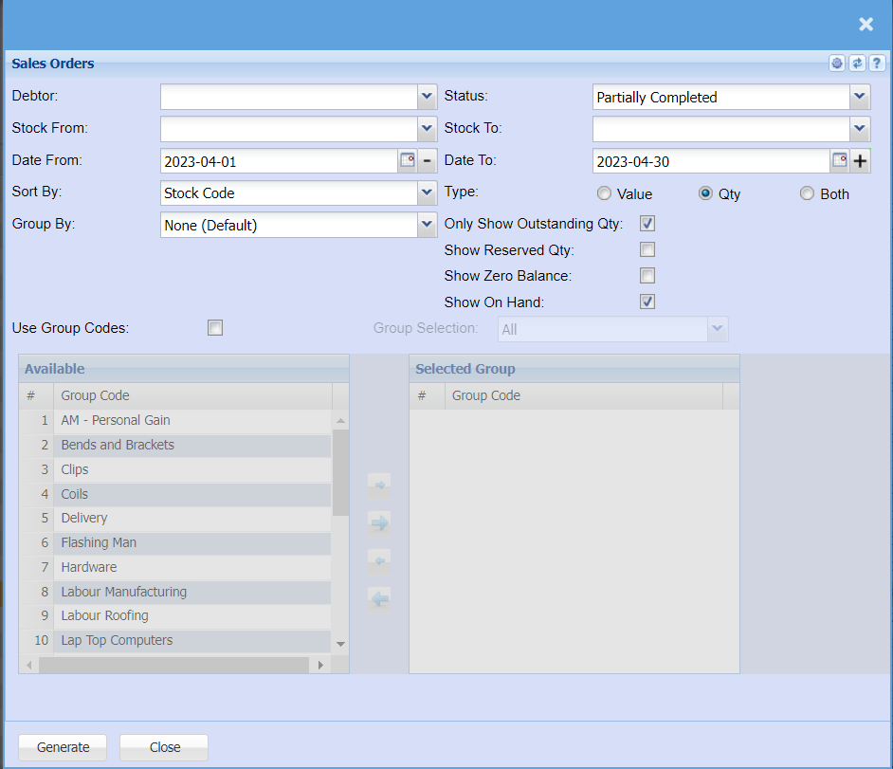Click the plus button beside Date To

(860, 160)
